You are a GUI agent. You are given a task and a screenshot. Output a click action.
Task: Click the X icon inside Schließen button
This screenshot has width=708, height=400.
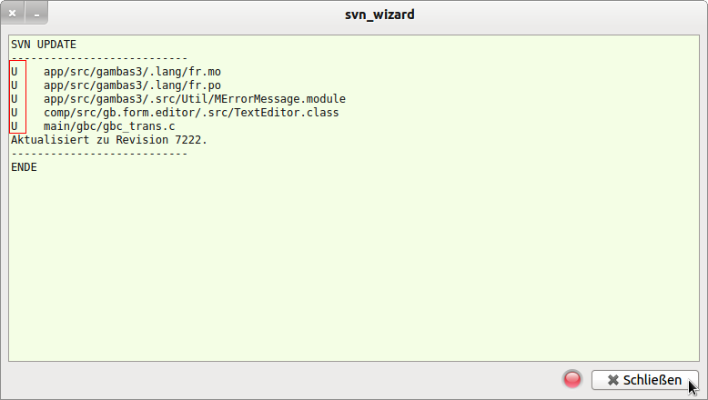613,380
